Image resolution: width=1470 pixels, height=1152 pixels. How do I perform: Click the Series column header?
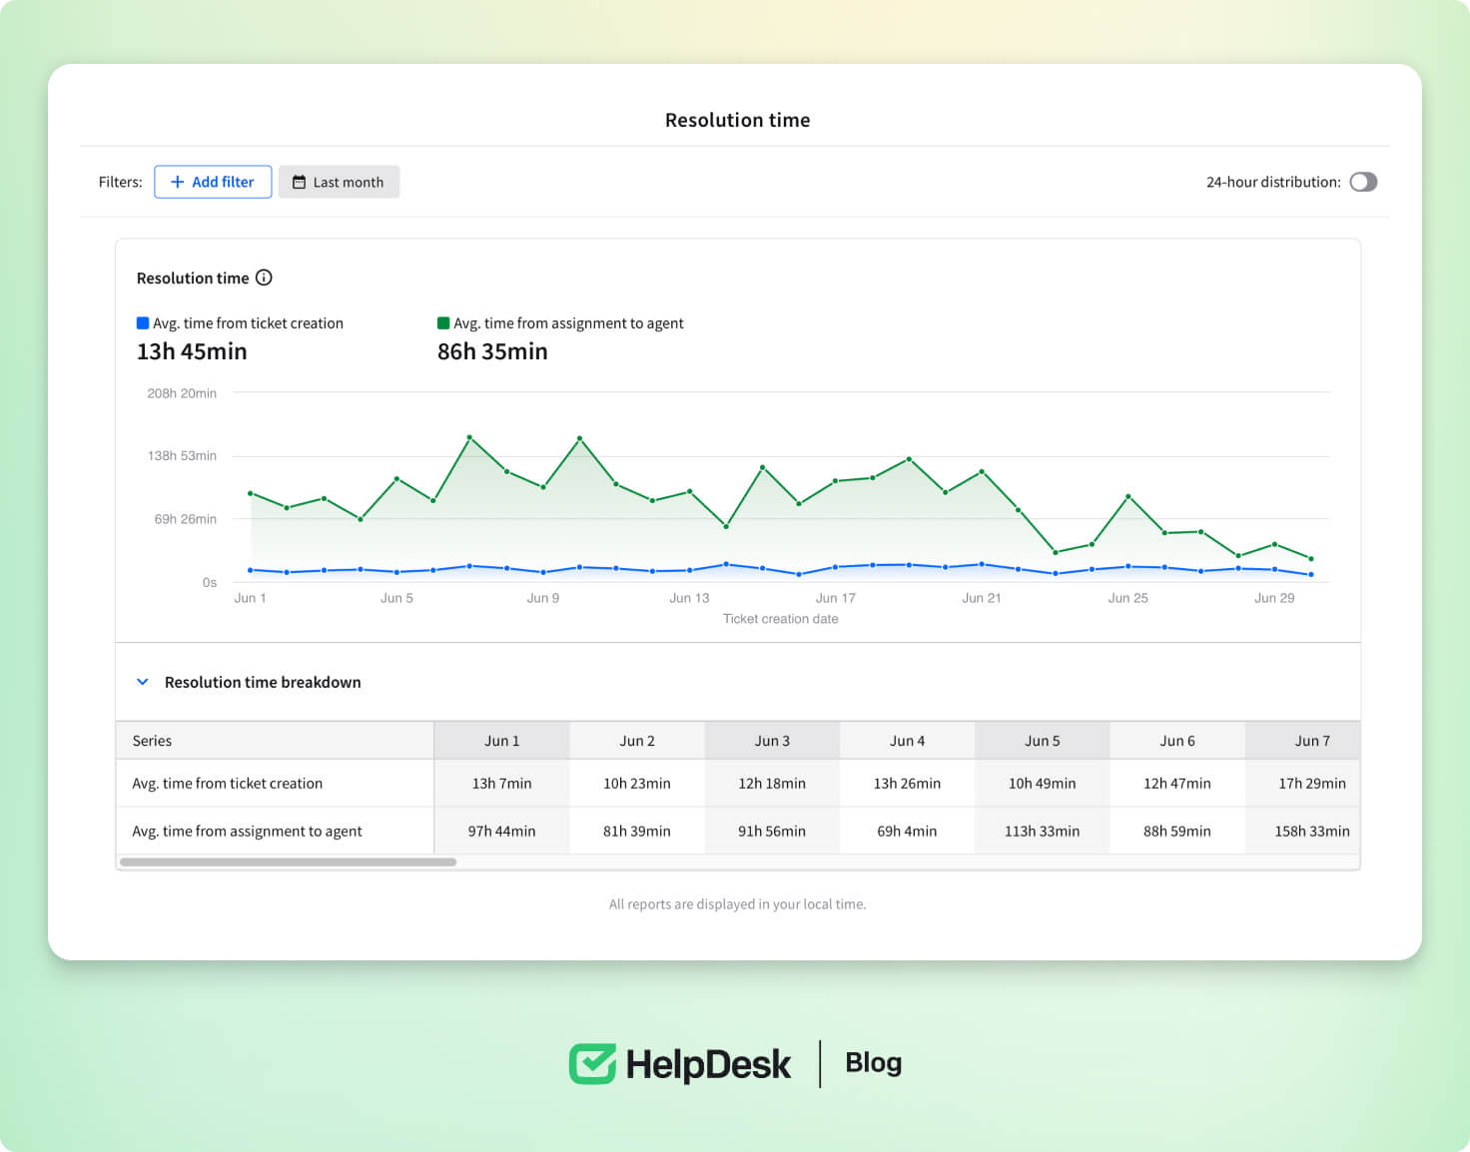(x=152, y=741)
